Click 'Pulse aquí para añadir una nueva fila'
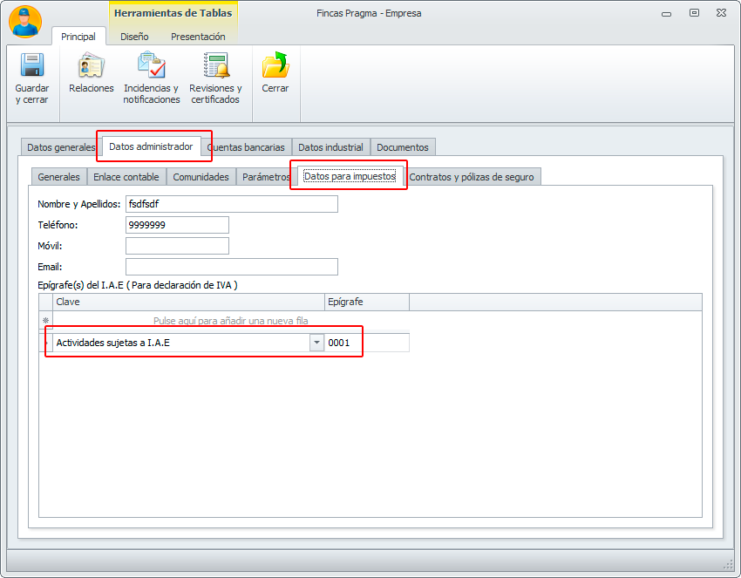The height and width of the screenshot is (578, 741). (231, 321)
